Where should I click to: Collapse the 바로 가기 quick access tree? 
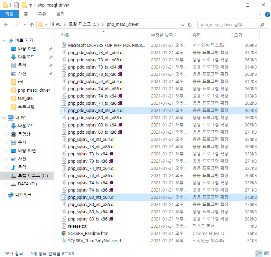tap(3, 41)
